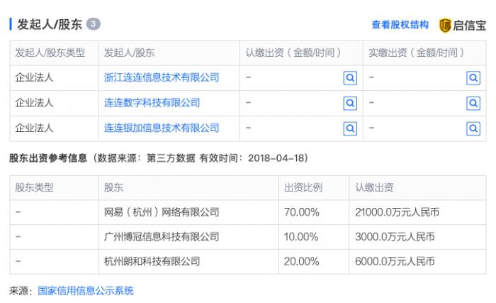The image size is (496, 303).
Task: Click the 股东类型 column header
Action: 34,187
